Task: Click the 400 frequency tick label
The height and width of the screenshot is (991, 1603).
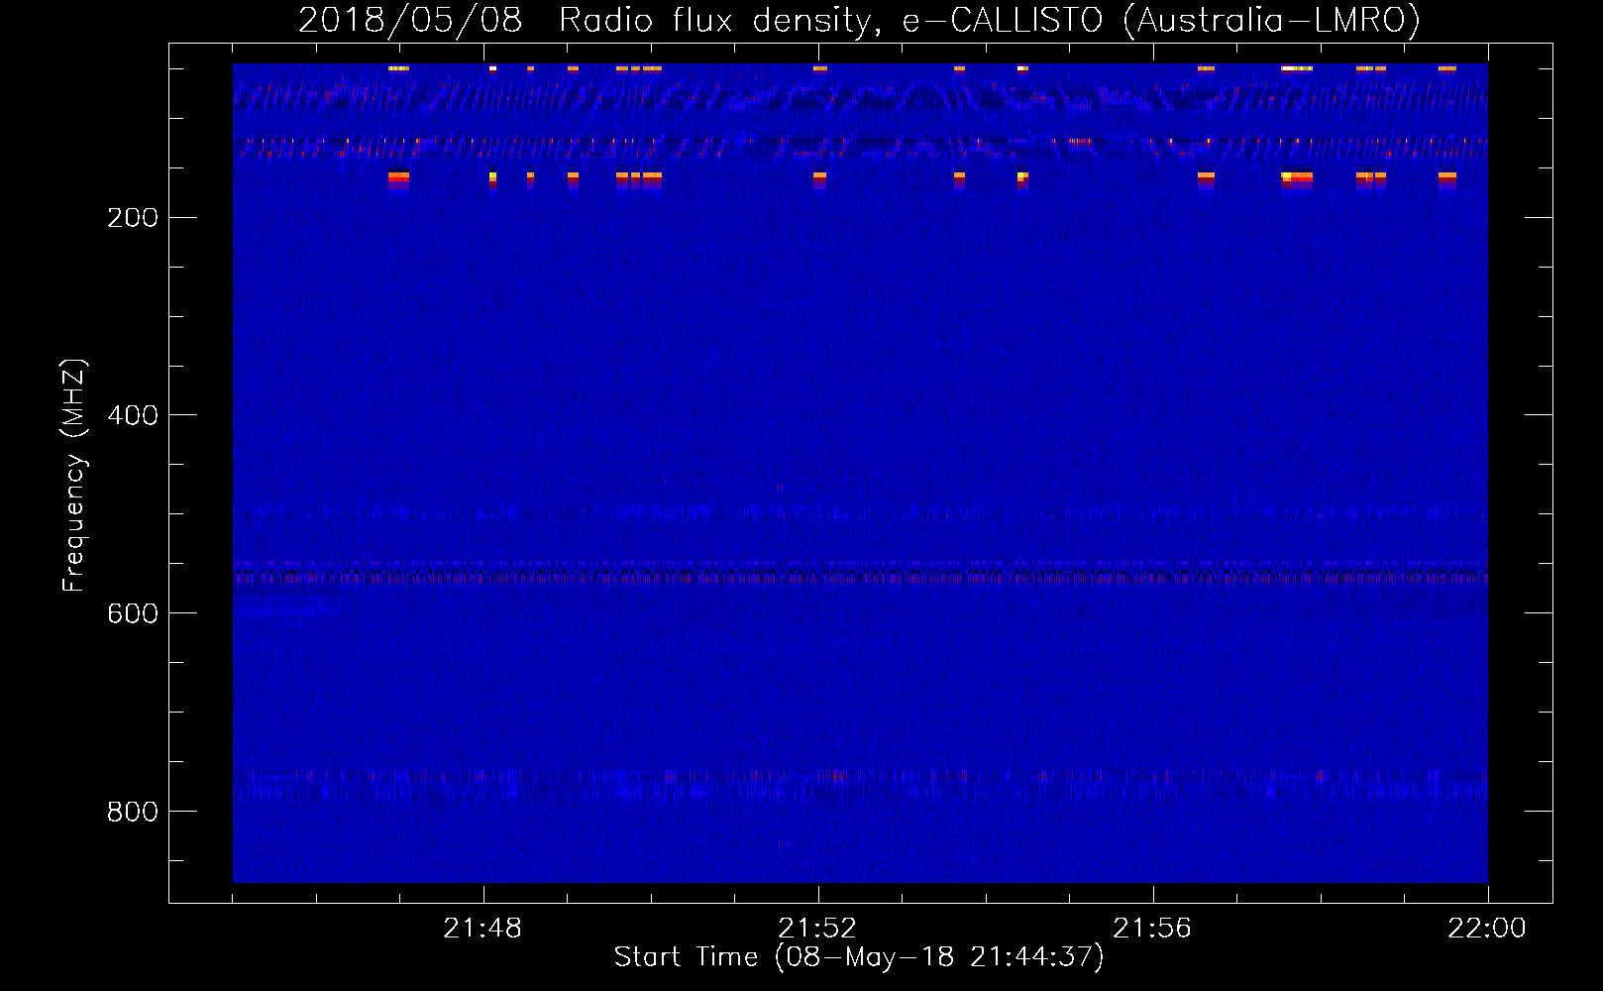Action: point(133,415)
